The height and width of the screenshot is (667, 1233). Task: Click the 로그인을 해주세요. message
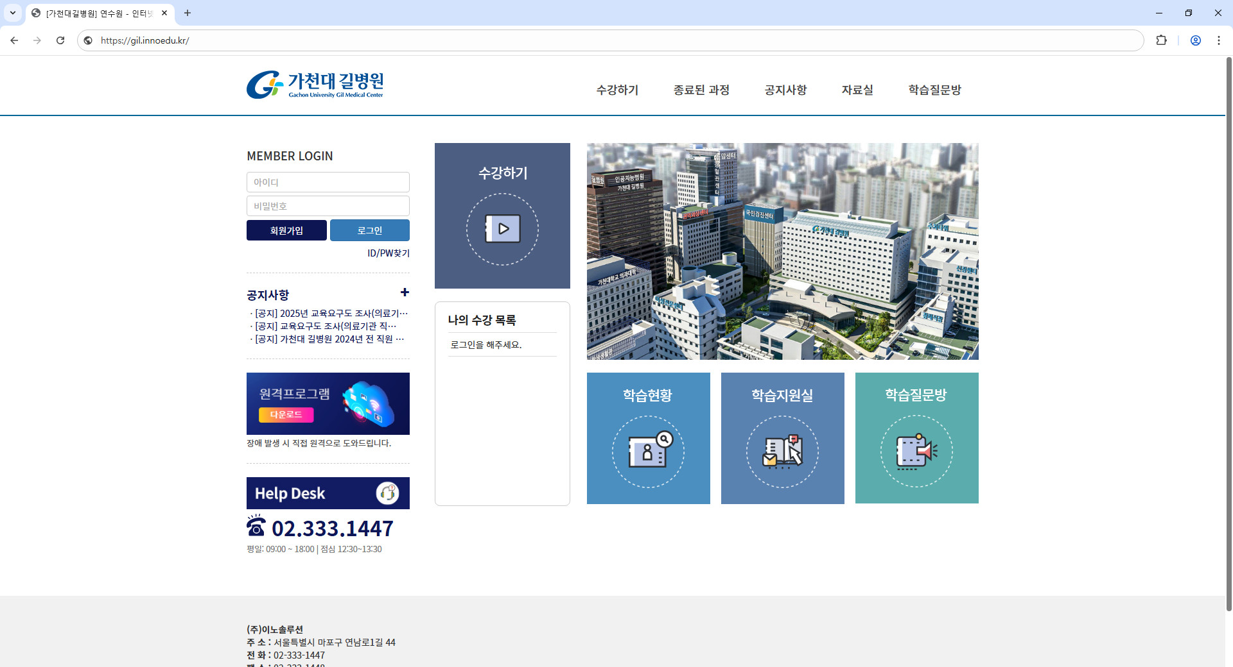click(x=486, y=345)
